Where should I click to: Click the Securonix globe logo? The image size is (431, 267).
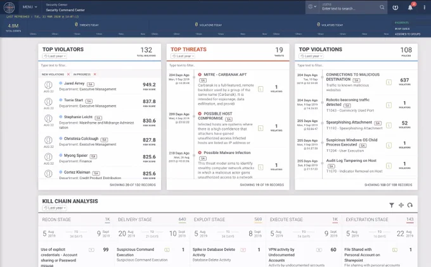click(9, 7)
